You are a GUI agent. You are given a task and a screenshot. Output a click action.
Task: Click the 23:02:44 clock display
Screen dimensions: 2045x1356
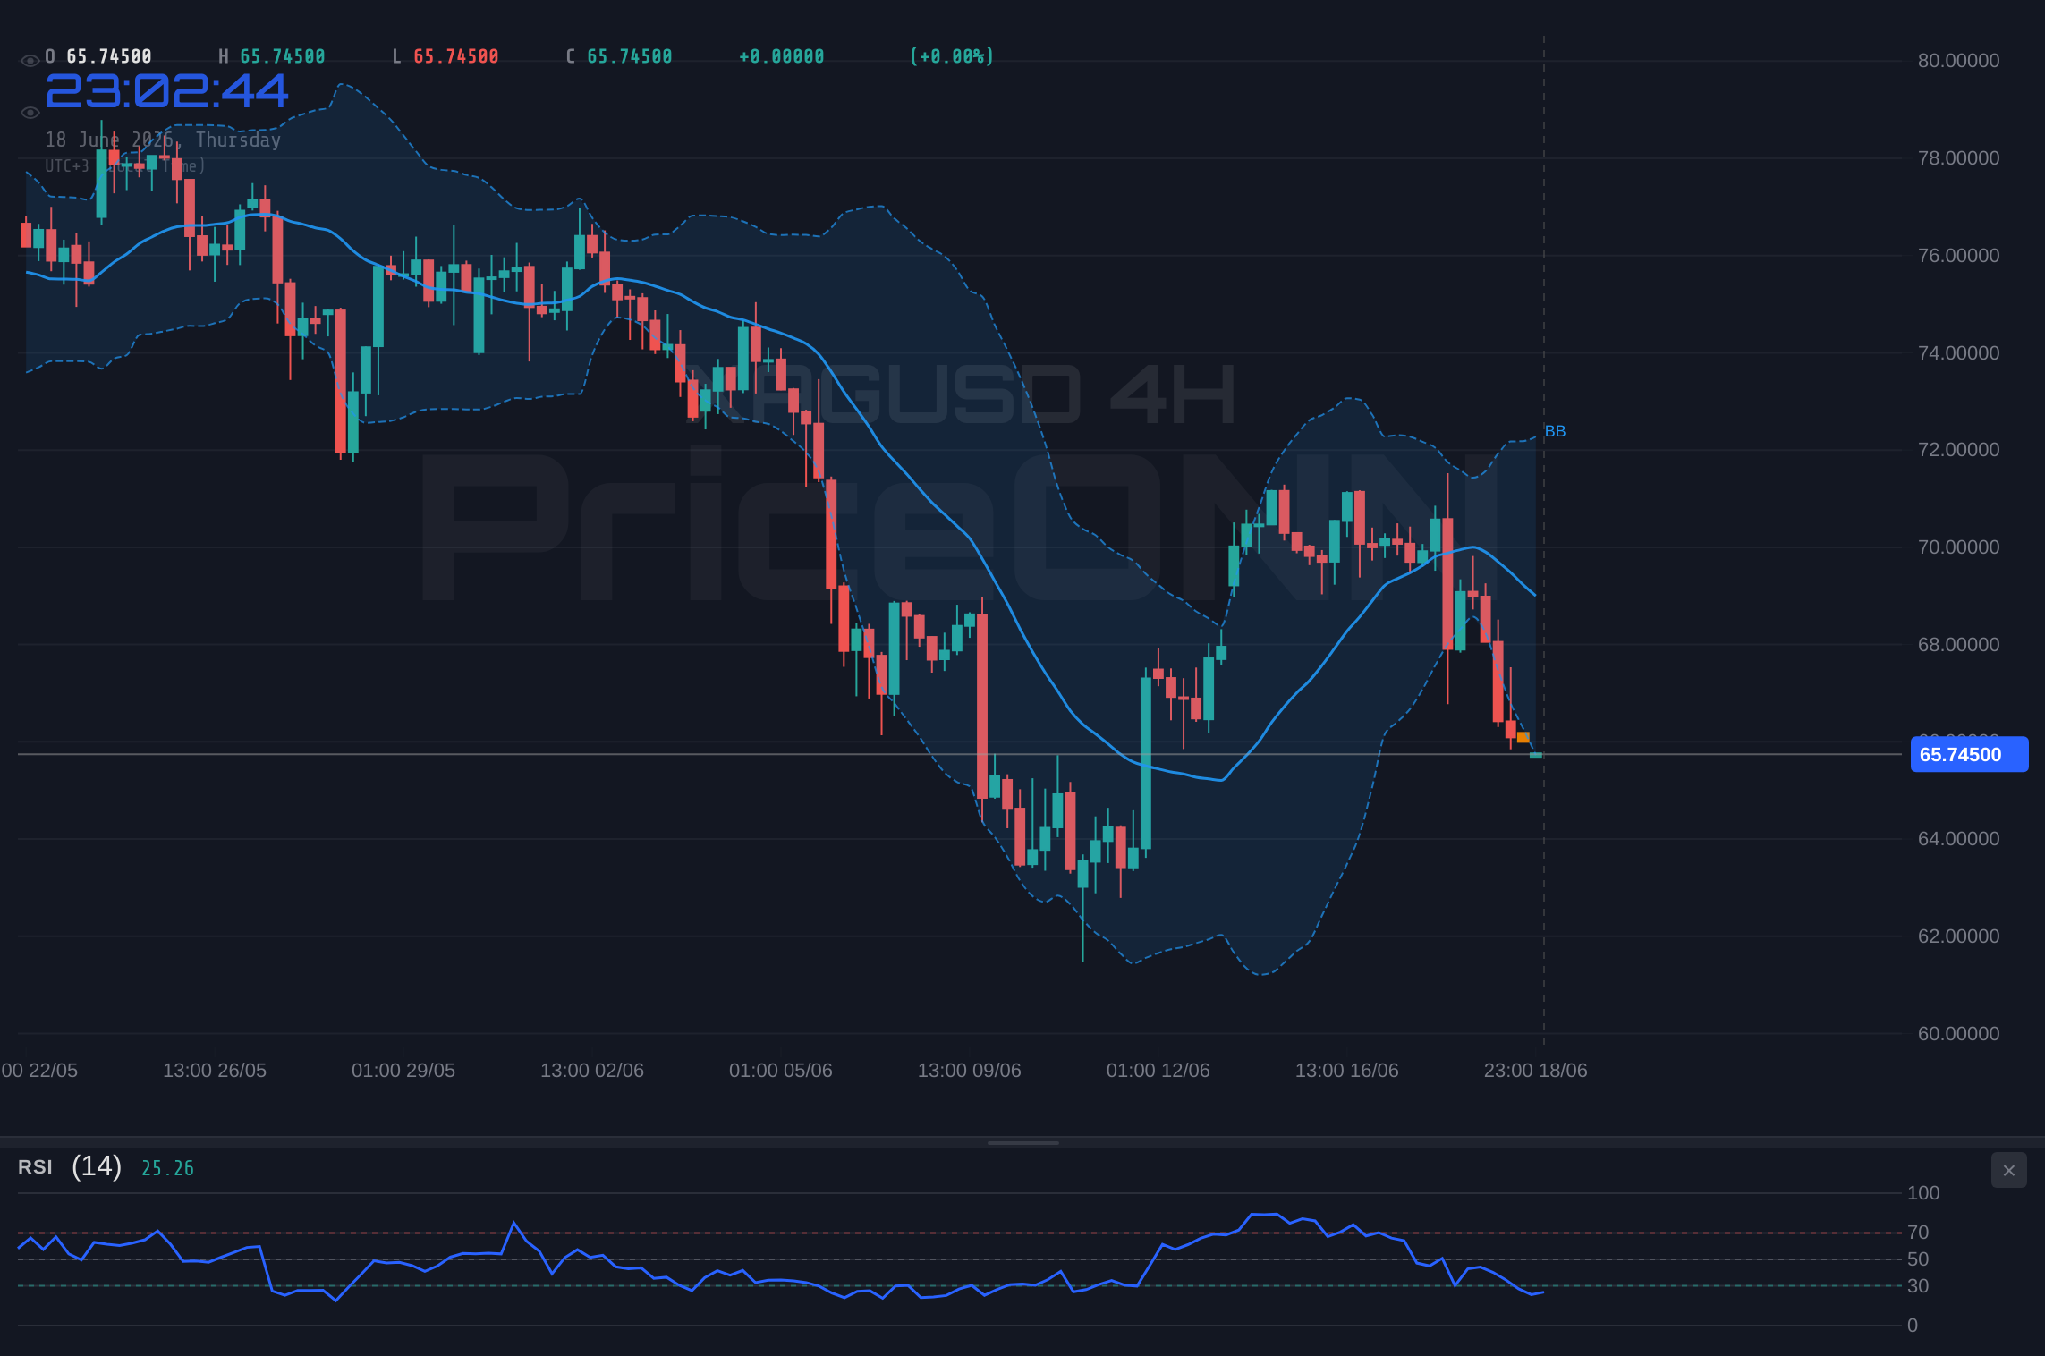tap(167, 90)
